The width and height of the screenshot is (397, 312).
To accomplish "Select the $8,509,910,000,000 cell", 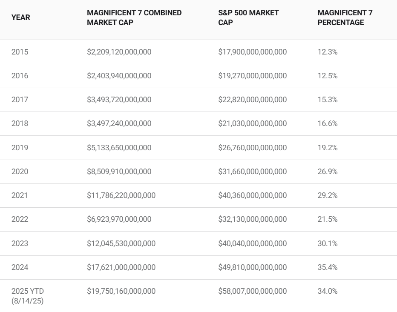I will [x=119, y=171].
